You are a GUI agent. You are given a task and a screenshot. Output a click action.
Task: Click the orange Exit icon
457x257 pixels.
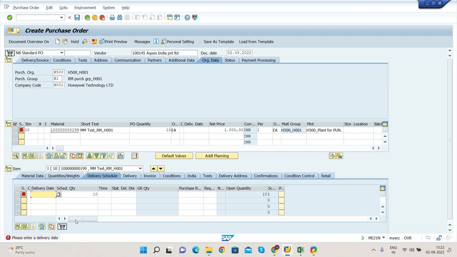[x=95, y=17]
